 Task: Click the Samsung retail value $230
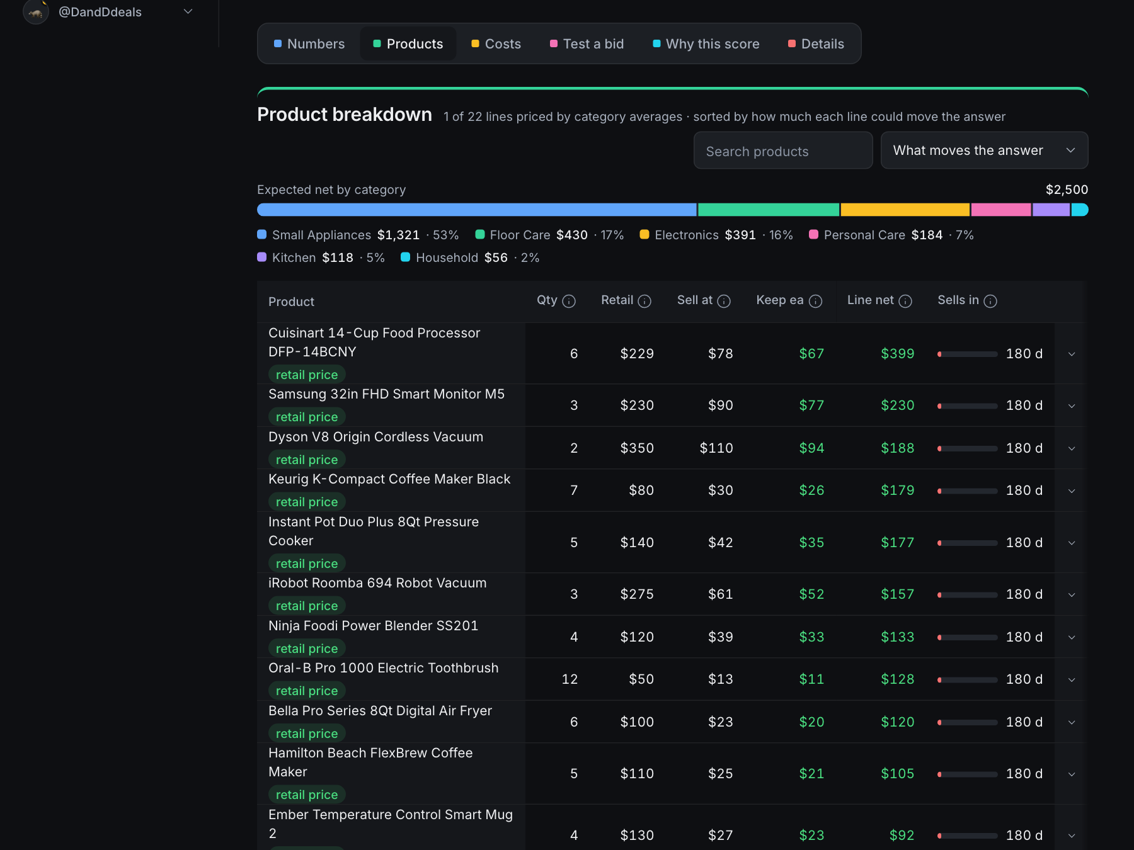click(x=637, y=405)
